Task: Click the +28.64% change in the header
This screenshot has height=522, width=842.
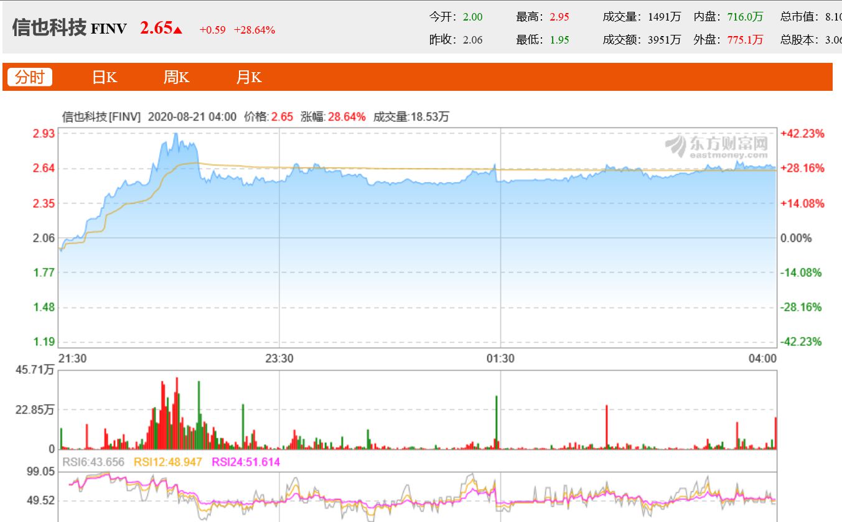Action: [x=254, y=30]
